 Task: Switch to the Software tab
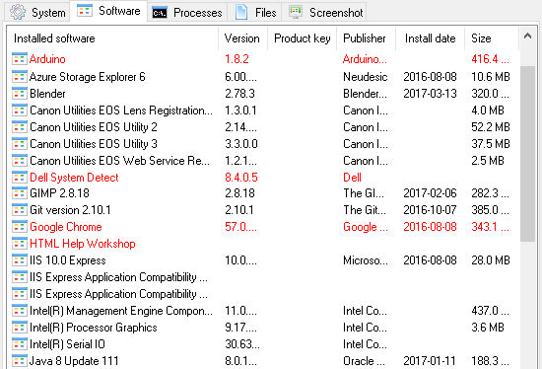[108, 11]
